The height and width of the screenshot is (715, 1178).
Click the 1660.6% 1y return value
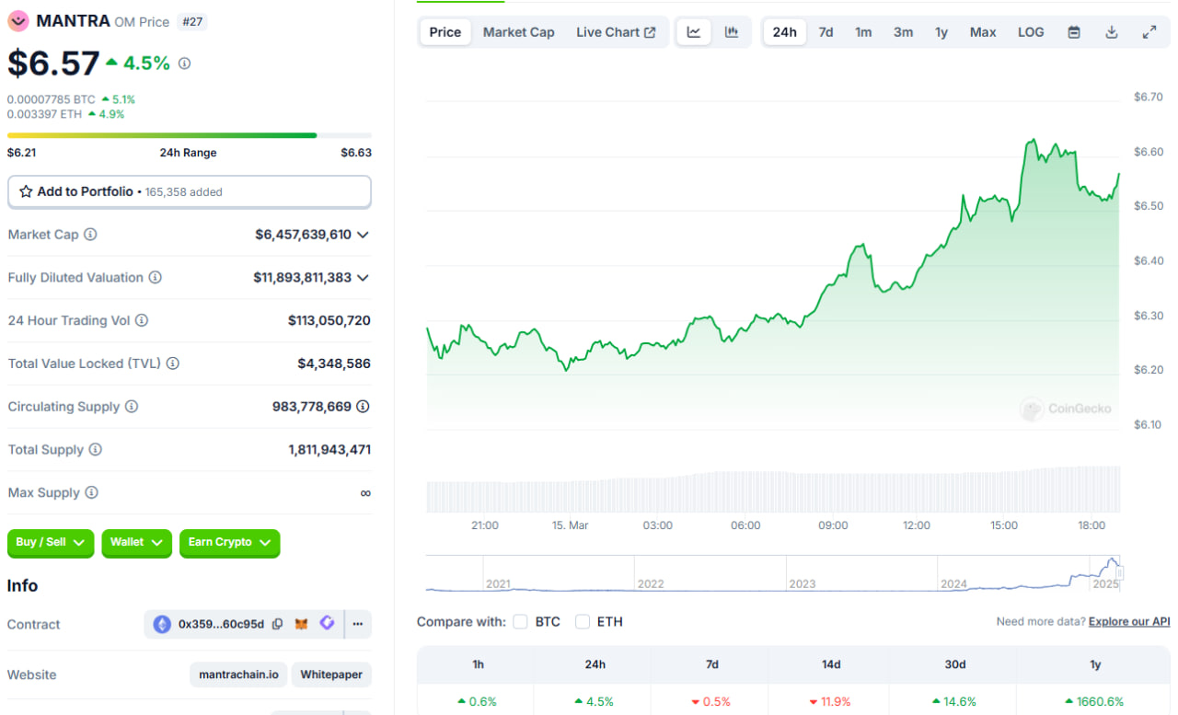(x=1094, y=701)
